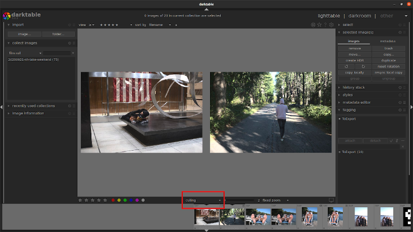413x232 pixels.
Task: Reset the selected image[s] module
Action: point(400,32)
